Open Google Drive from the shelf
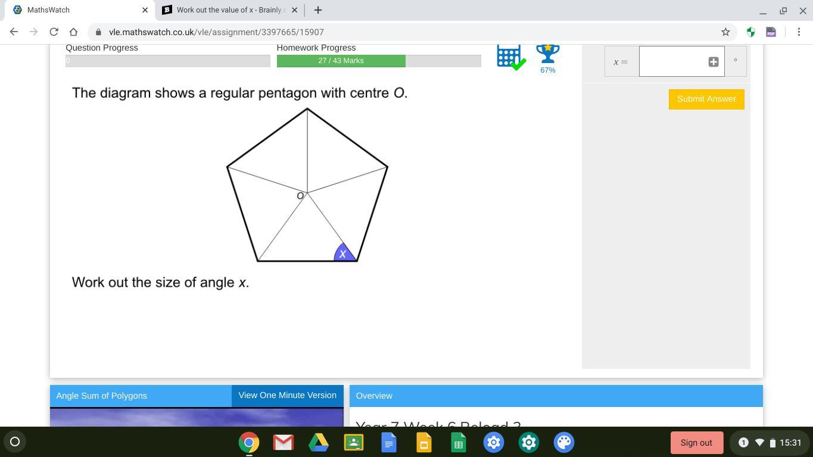Screen dimensions: 813x457 [x=319, y=442]
